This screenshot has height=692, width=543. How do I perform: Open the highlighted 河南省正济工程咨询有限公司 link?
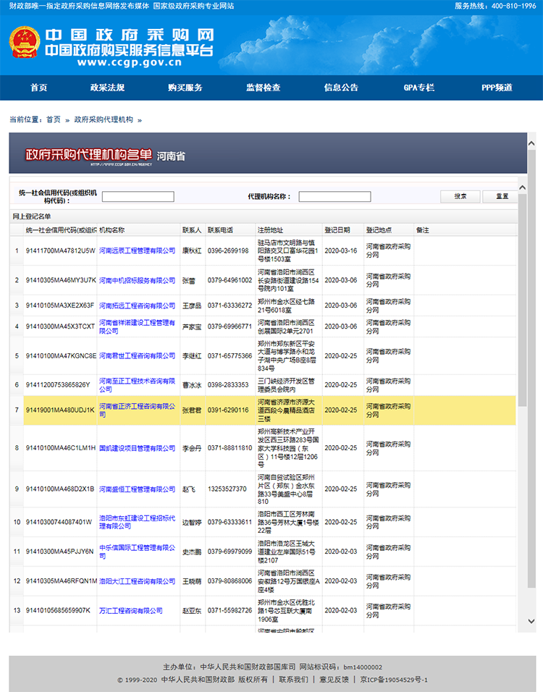(x=137, y=410)
